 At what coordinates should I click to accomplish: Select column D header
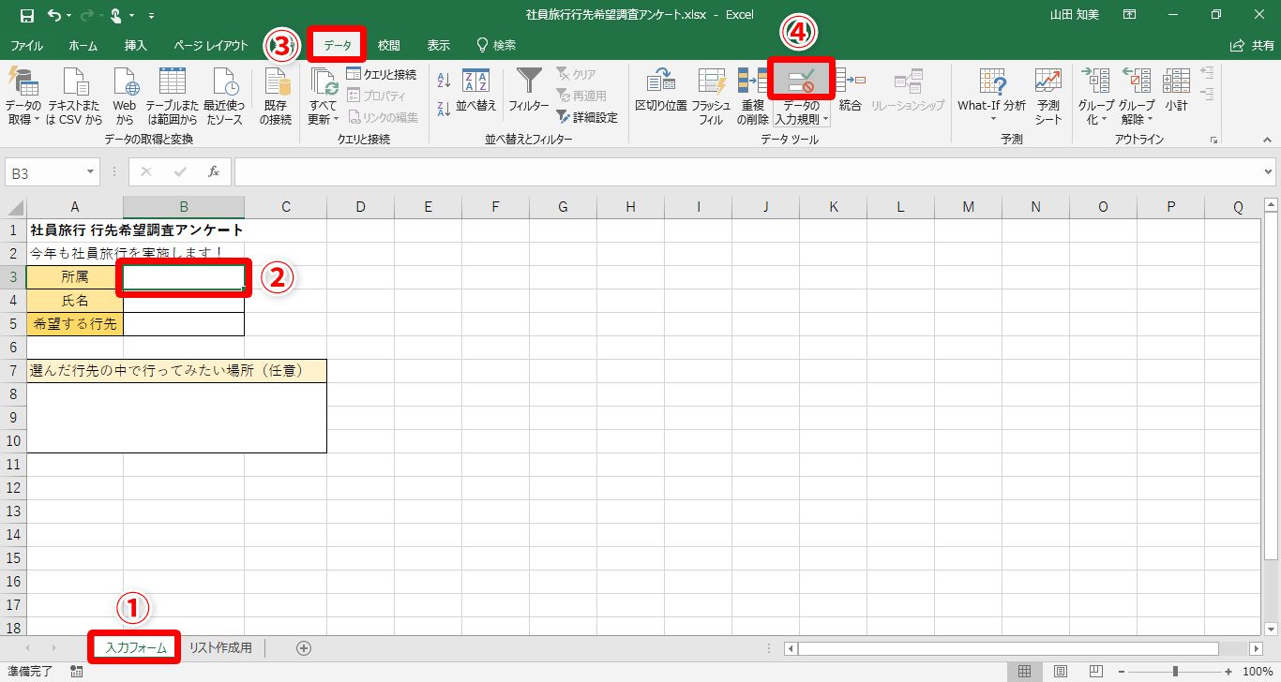tap(360, 207)
